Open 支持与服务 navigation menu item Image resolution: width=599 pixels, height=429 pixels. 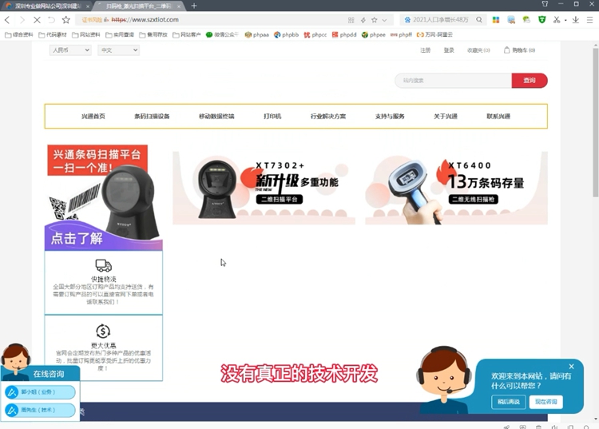[390, 116]
